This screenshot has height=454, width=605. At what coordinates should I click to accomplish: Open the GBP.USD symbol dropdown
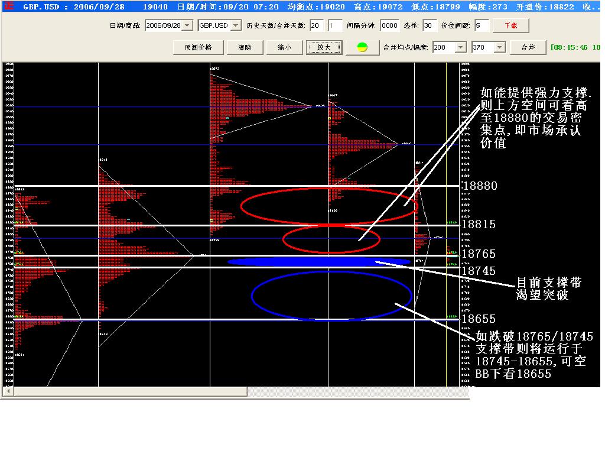pyautogui.click(x=236, y=25)
